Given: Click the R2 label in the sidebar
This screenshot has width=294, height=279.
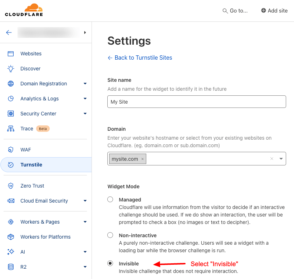Looking at the screenshot, I should point(24,267).
